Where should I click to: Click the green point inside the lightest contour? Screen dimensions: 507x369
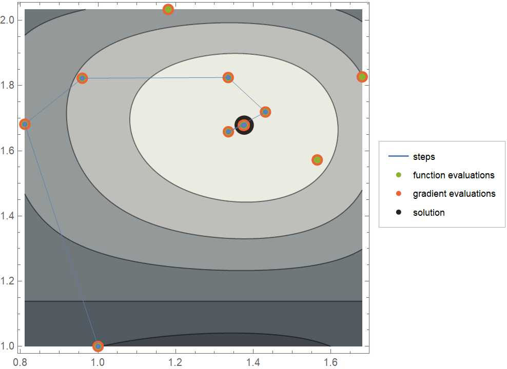tap(317, 160)
